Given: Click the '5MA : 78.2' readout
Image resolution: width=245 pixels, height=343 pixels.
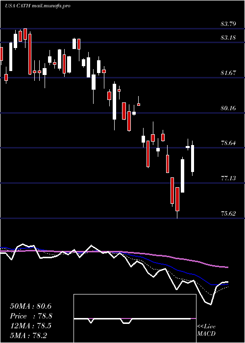Looking at the screenshot, I should [28, 336].
